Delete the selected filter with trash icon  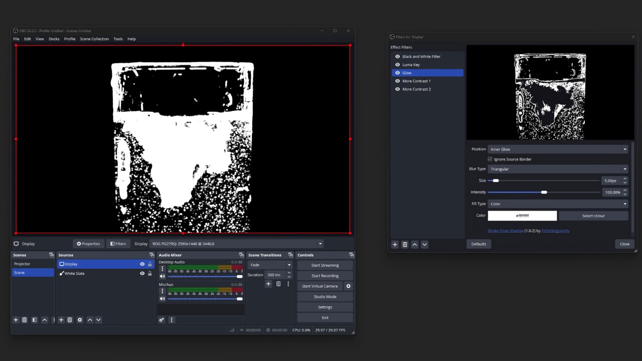click(x=405, y=245)
